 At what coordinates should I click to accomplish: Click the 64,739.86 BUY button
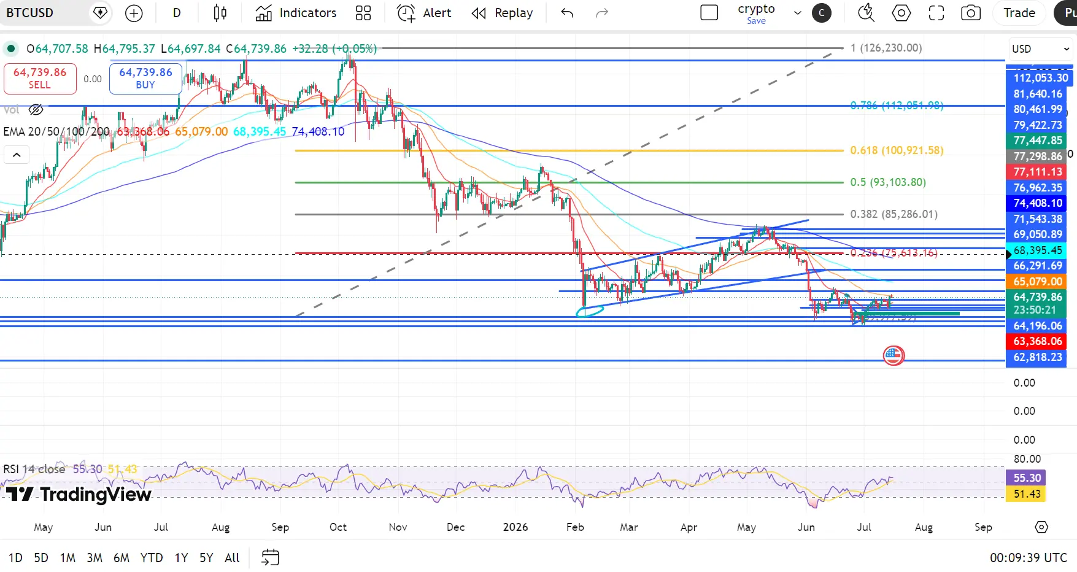[145, 79]
